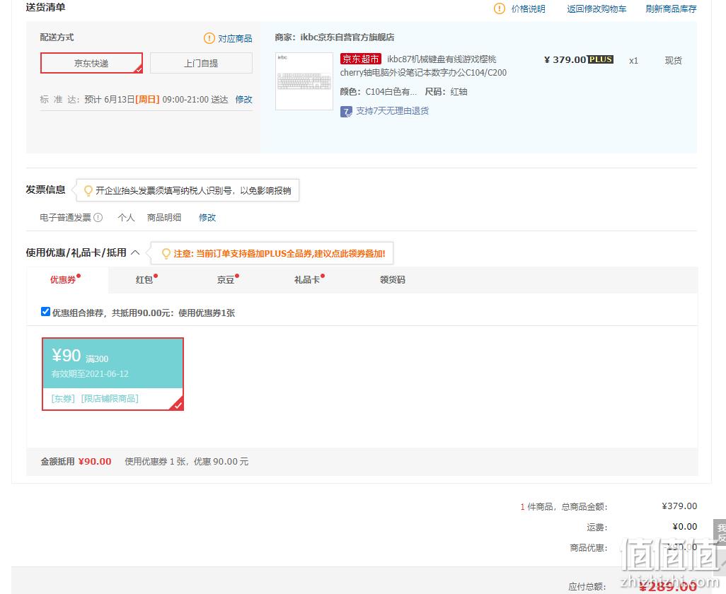Image resolution: width=726 pixels, height=594 pixels.
Task: Switch to 京豆 tab
Action: click(226, 280)
